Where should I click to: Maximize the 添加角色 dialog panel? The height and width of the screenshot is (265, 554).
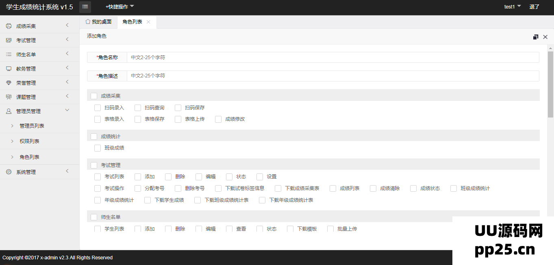point(536,37)
